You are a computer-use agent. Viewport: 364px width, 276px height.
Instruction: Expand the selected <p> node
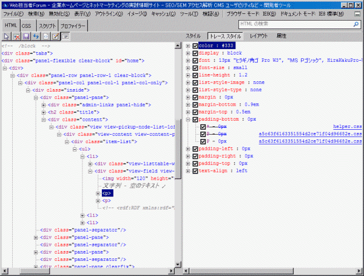(98, 194)
